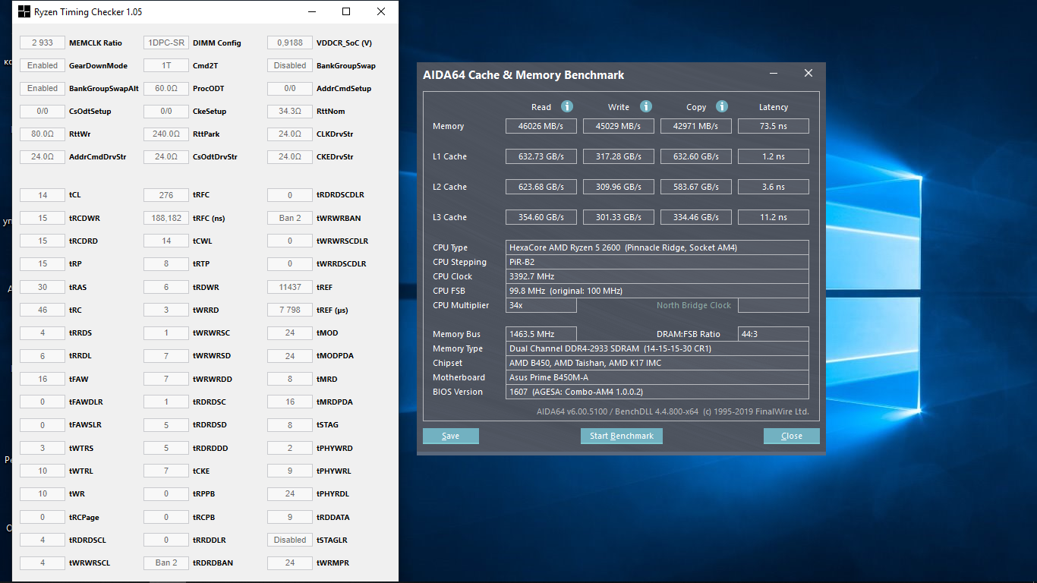
Task: Minimize the Ryzen Timing Checker window
Action: click(311, 12)
